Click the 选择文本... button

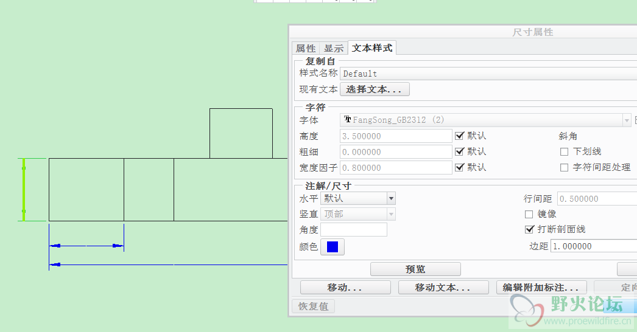tap(374, 89)
